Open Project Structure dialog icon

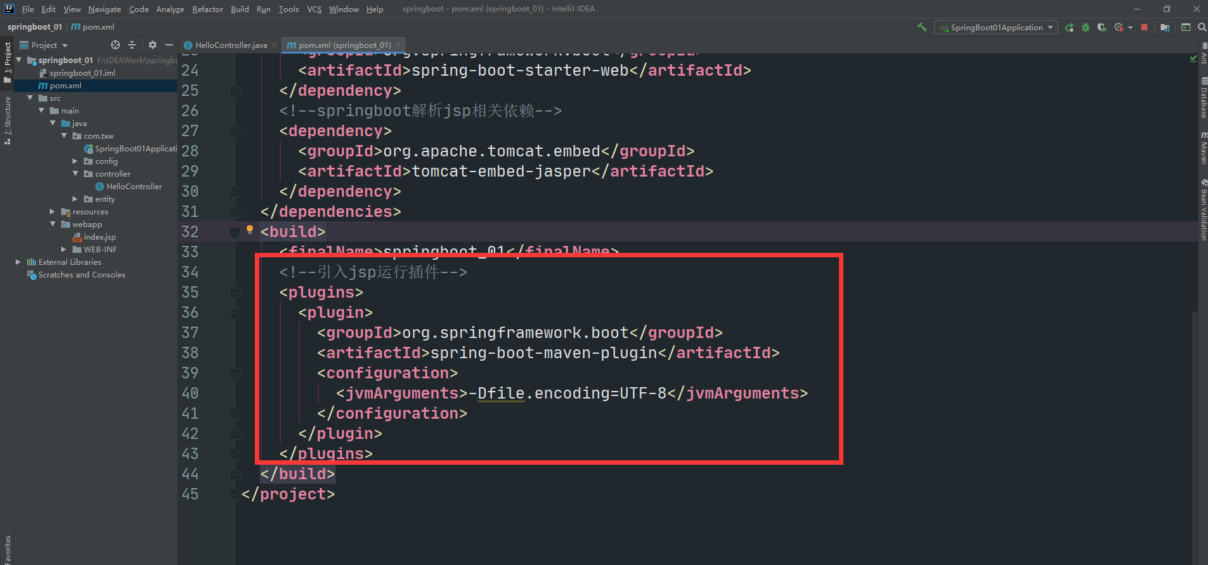coord(1165,27)
